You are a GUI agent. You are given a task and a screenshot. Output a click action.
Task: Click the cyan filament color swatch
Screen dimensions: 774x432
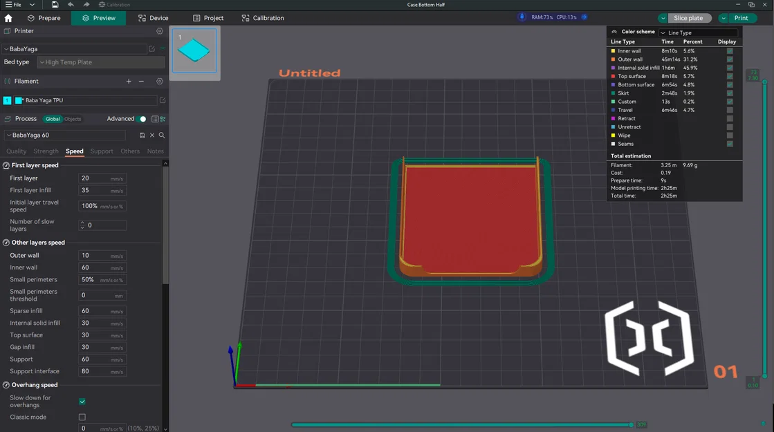19,100
